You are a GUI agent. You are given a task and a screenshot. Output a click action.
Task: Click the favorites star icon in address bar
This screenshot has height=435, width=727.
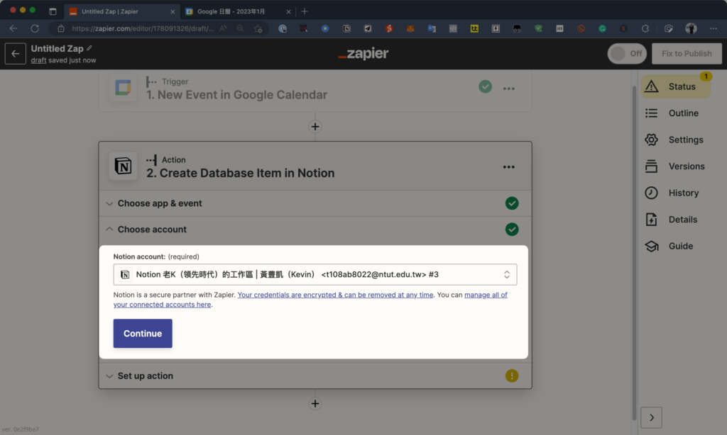(258, 28)
